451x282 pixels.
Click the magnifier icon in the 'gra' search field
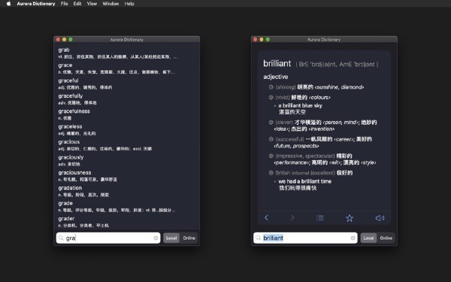tap(61, 238)
